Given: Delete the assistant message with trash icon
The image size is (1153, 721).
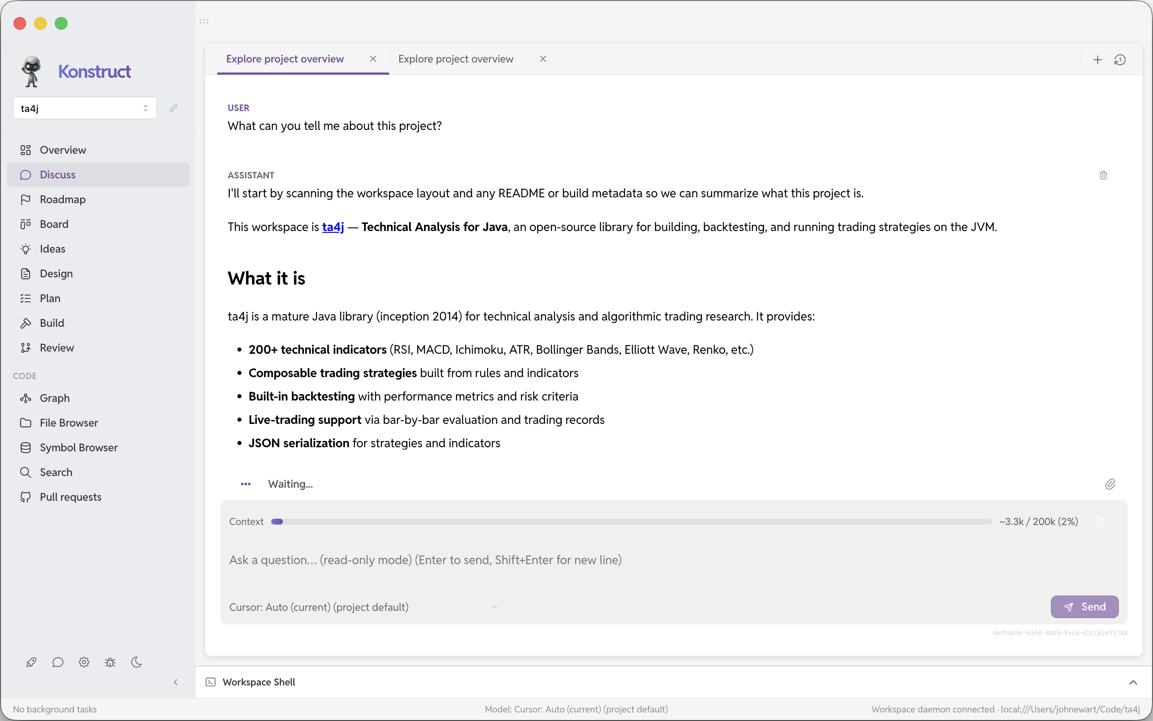Looking at the screenshot, I should (1104, 175).
